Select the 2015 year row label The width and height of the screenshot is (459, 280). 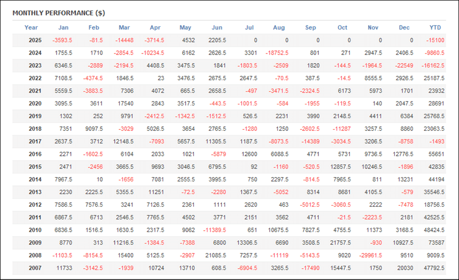tap(35, 167)
